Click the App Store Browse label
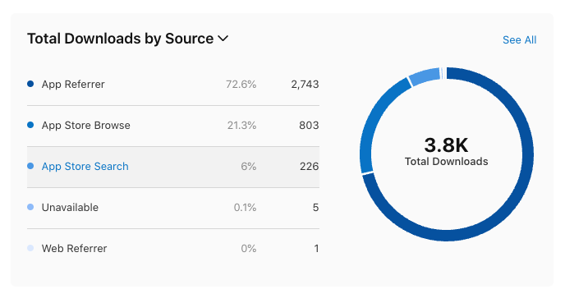Viewport: 565px width, 303px height. click(85, 126)
